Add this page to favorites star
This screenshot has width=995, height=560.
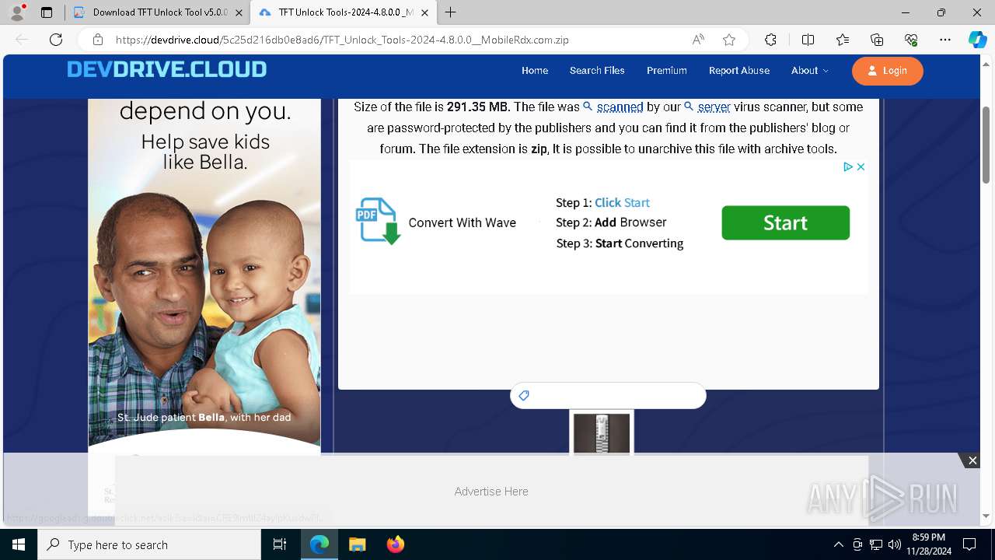[x=729, y=40]
